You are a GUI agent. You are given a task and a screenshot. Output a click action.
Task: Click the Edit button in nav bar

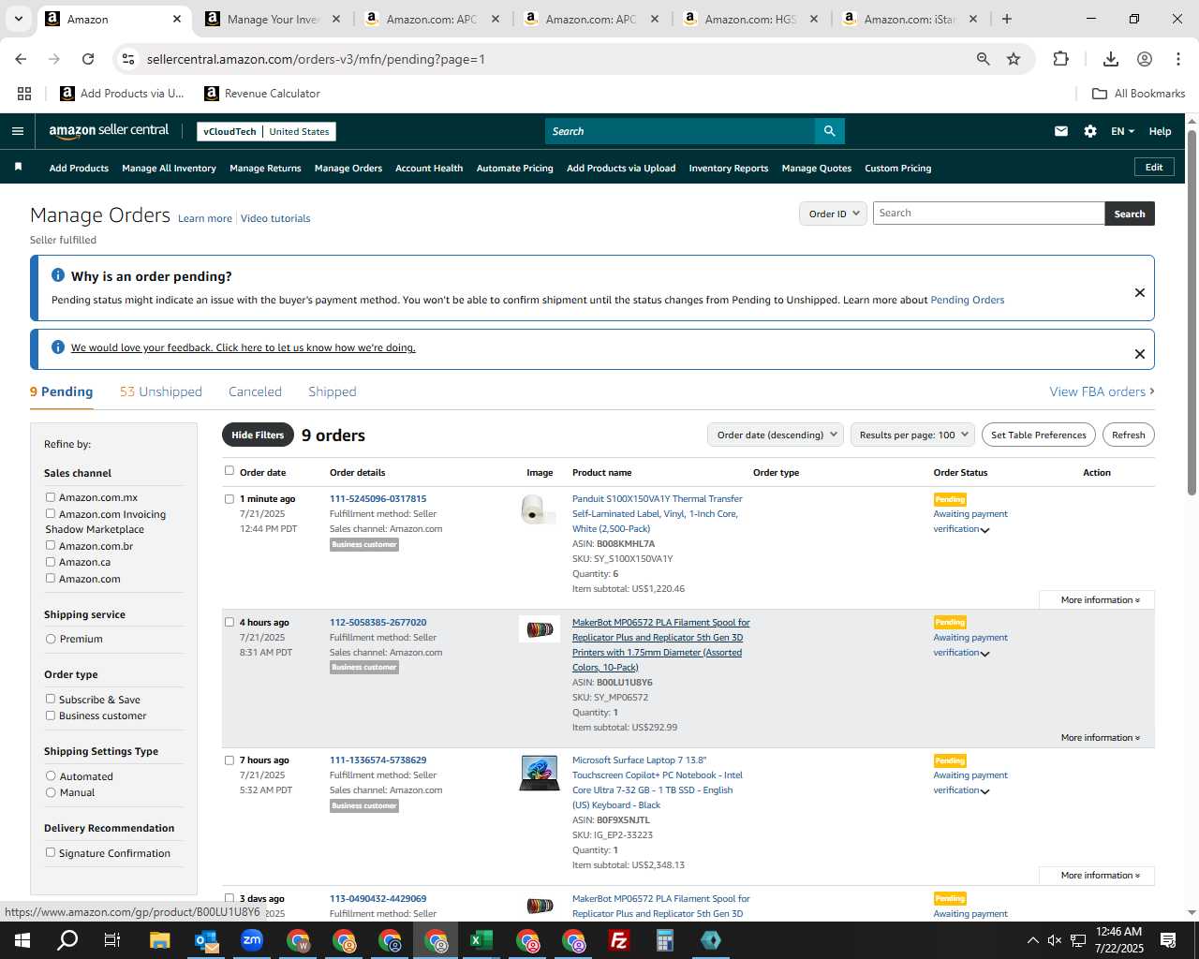pos(1154,167)
